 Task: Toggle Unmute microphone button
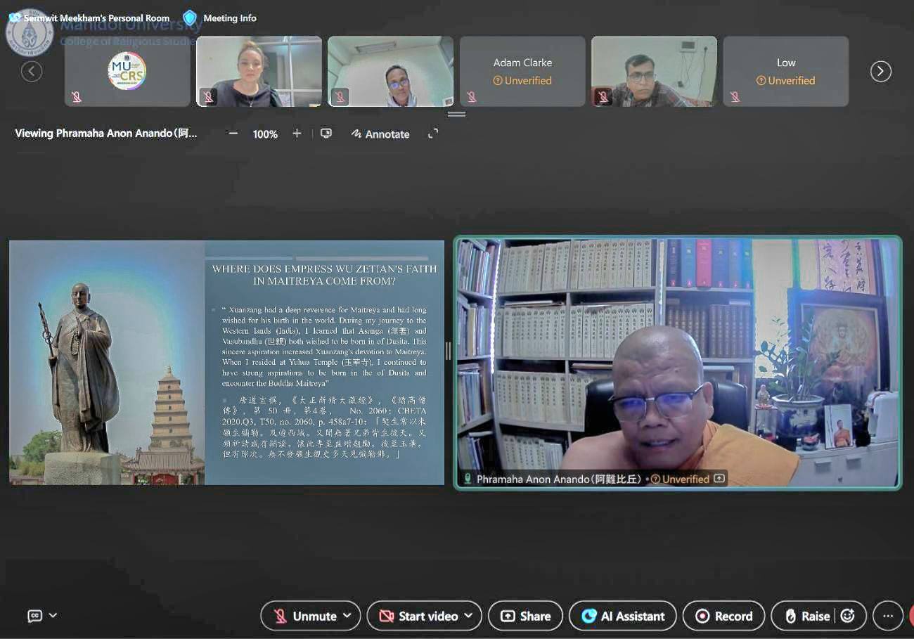click(306, 616)
